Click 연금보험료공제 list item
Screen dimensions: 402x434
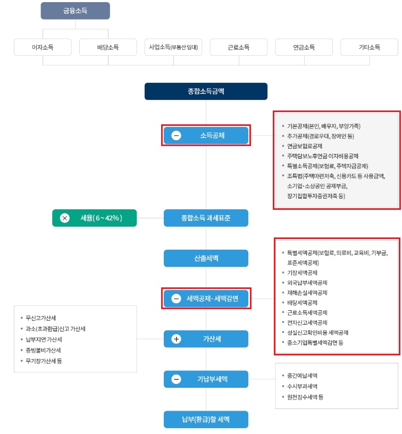coord(305,146)
